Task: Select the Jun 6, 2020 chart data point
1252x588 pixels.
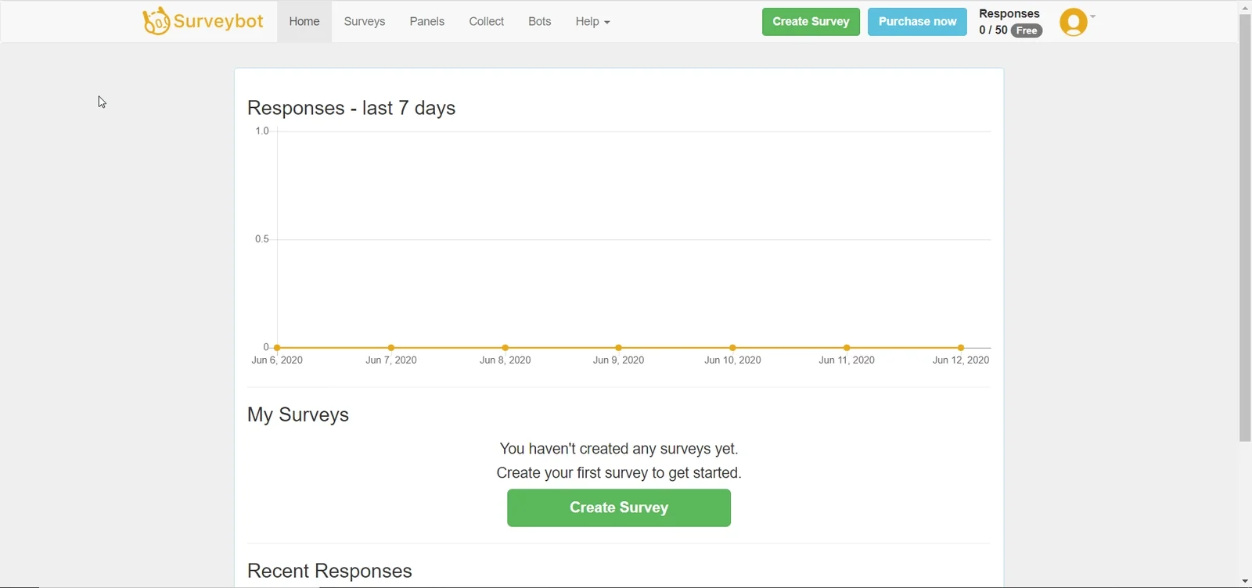Action: pyautogui.click(x=277, y=347)
